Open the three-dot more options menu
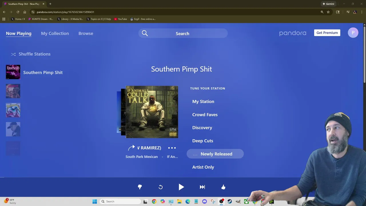 (x=172, y=148)
